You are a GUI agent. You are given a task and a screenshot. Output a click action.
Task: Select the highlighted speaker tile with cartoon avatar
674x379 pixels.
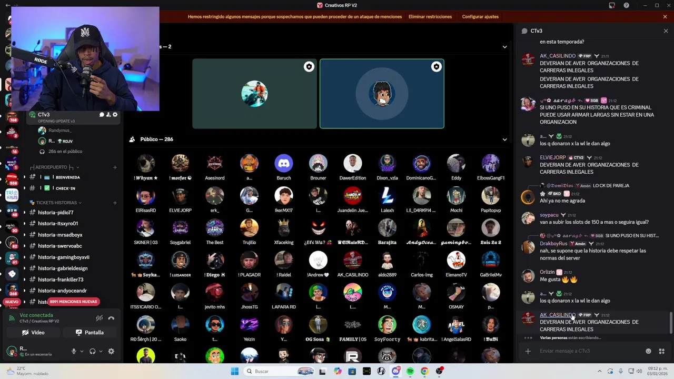(x=382, y=94)
